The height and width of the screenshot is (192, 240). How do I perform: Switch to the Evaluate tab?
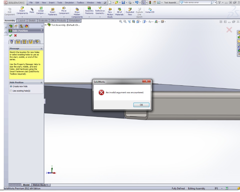pyautogui.click(x=43, y=21)
